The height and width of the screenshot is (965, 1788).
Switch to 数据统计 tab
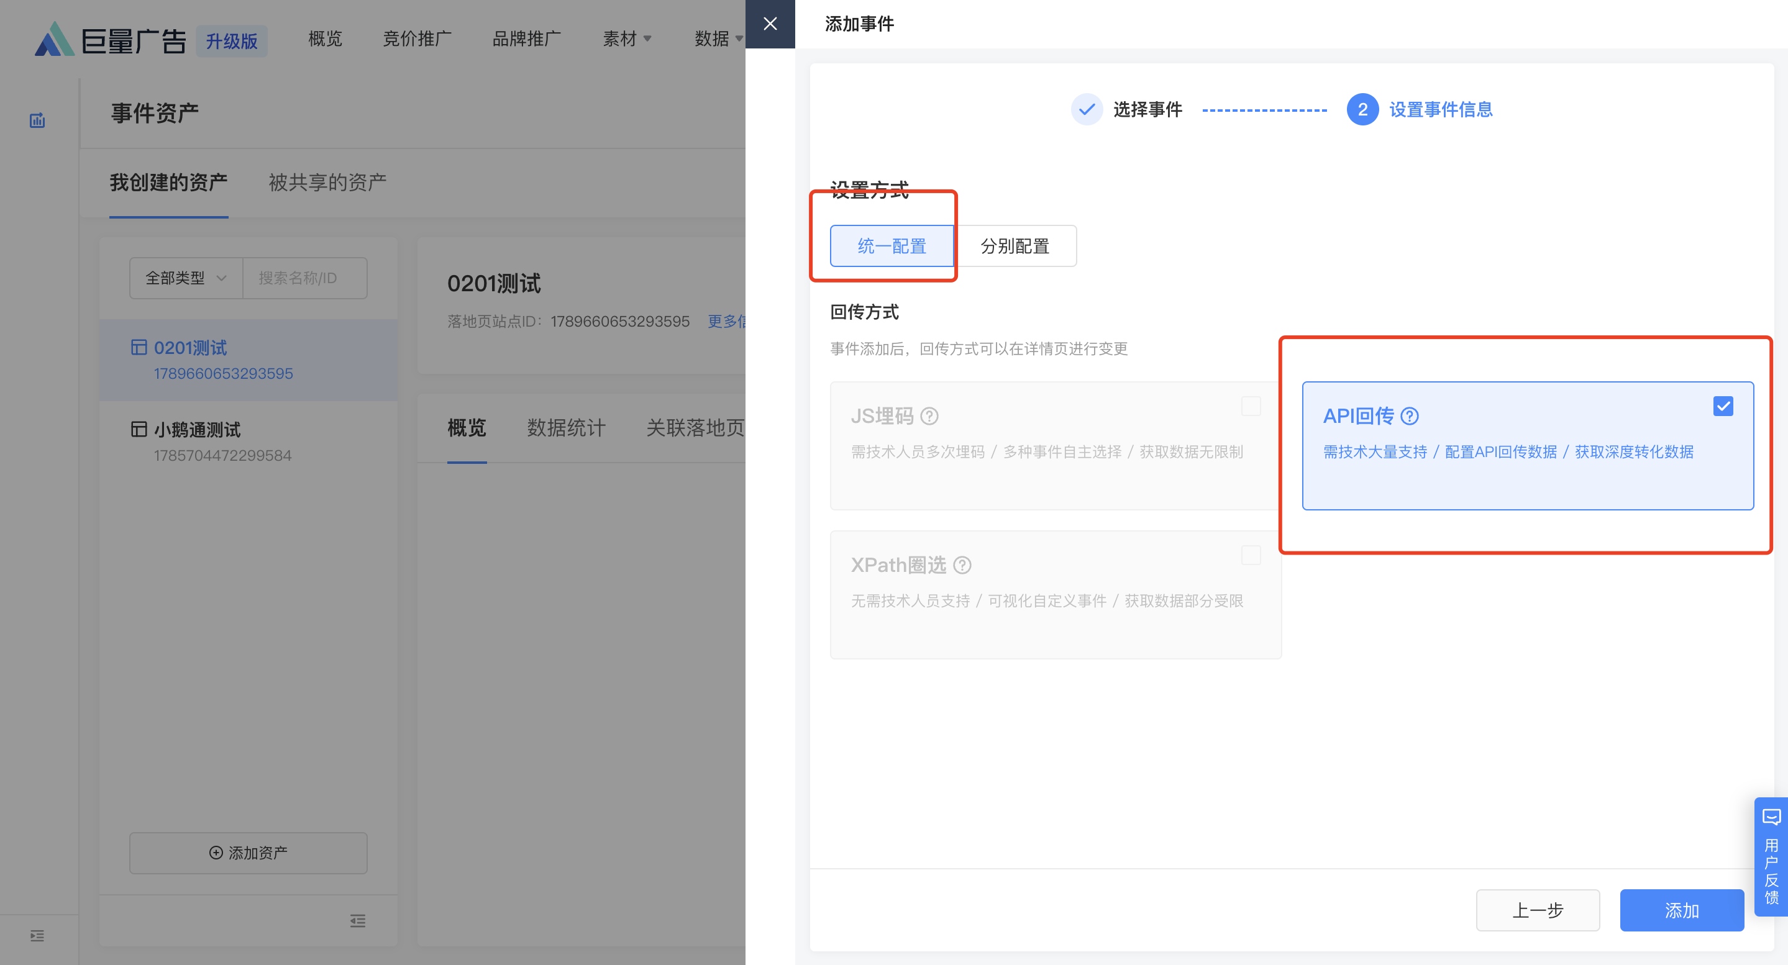pyautogui.click(x=567, y=427)
